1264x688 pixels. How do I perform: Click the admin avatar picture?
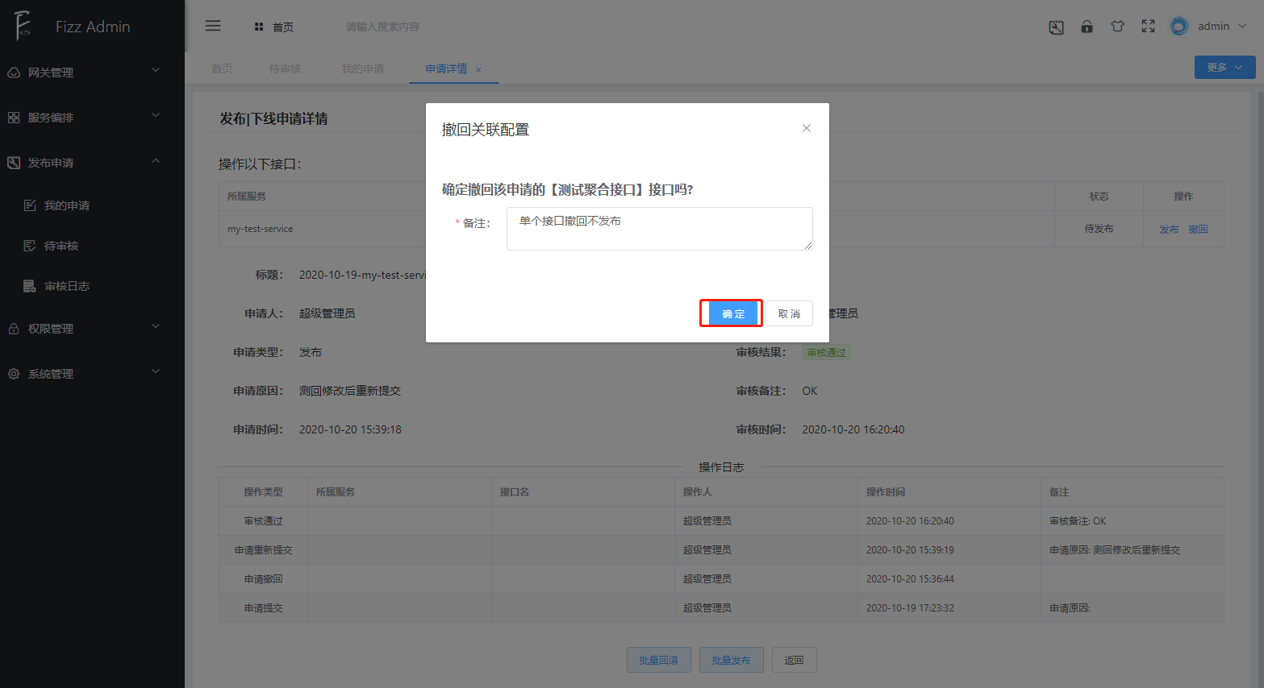[1178, 26]
